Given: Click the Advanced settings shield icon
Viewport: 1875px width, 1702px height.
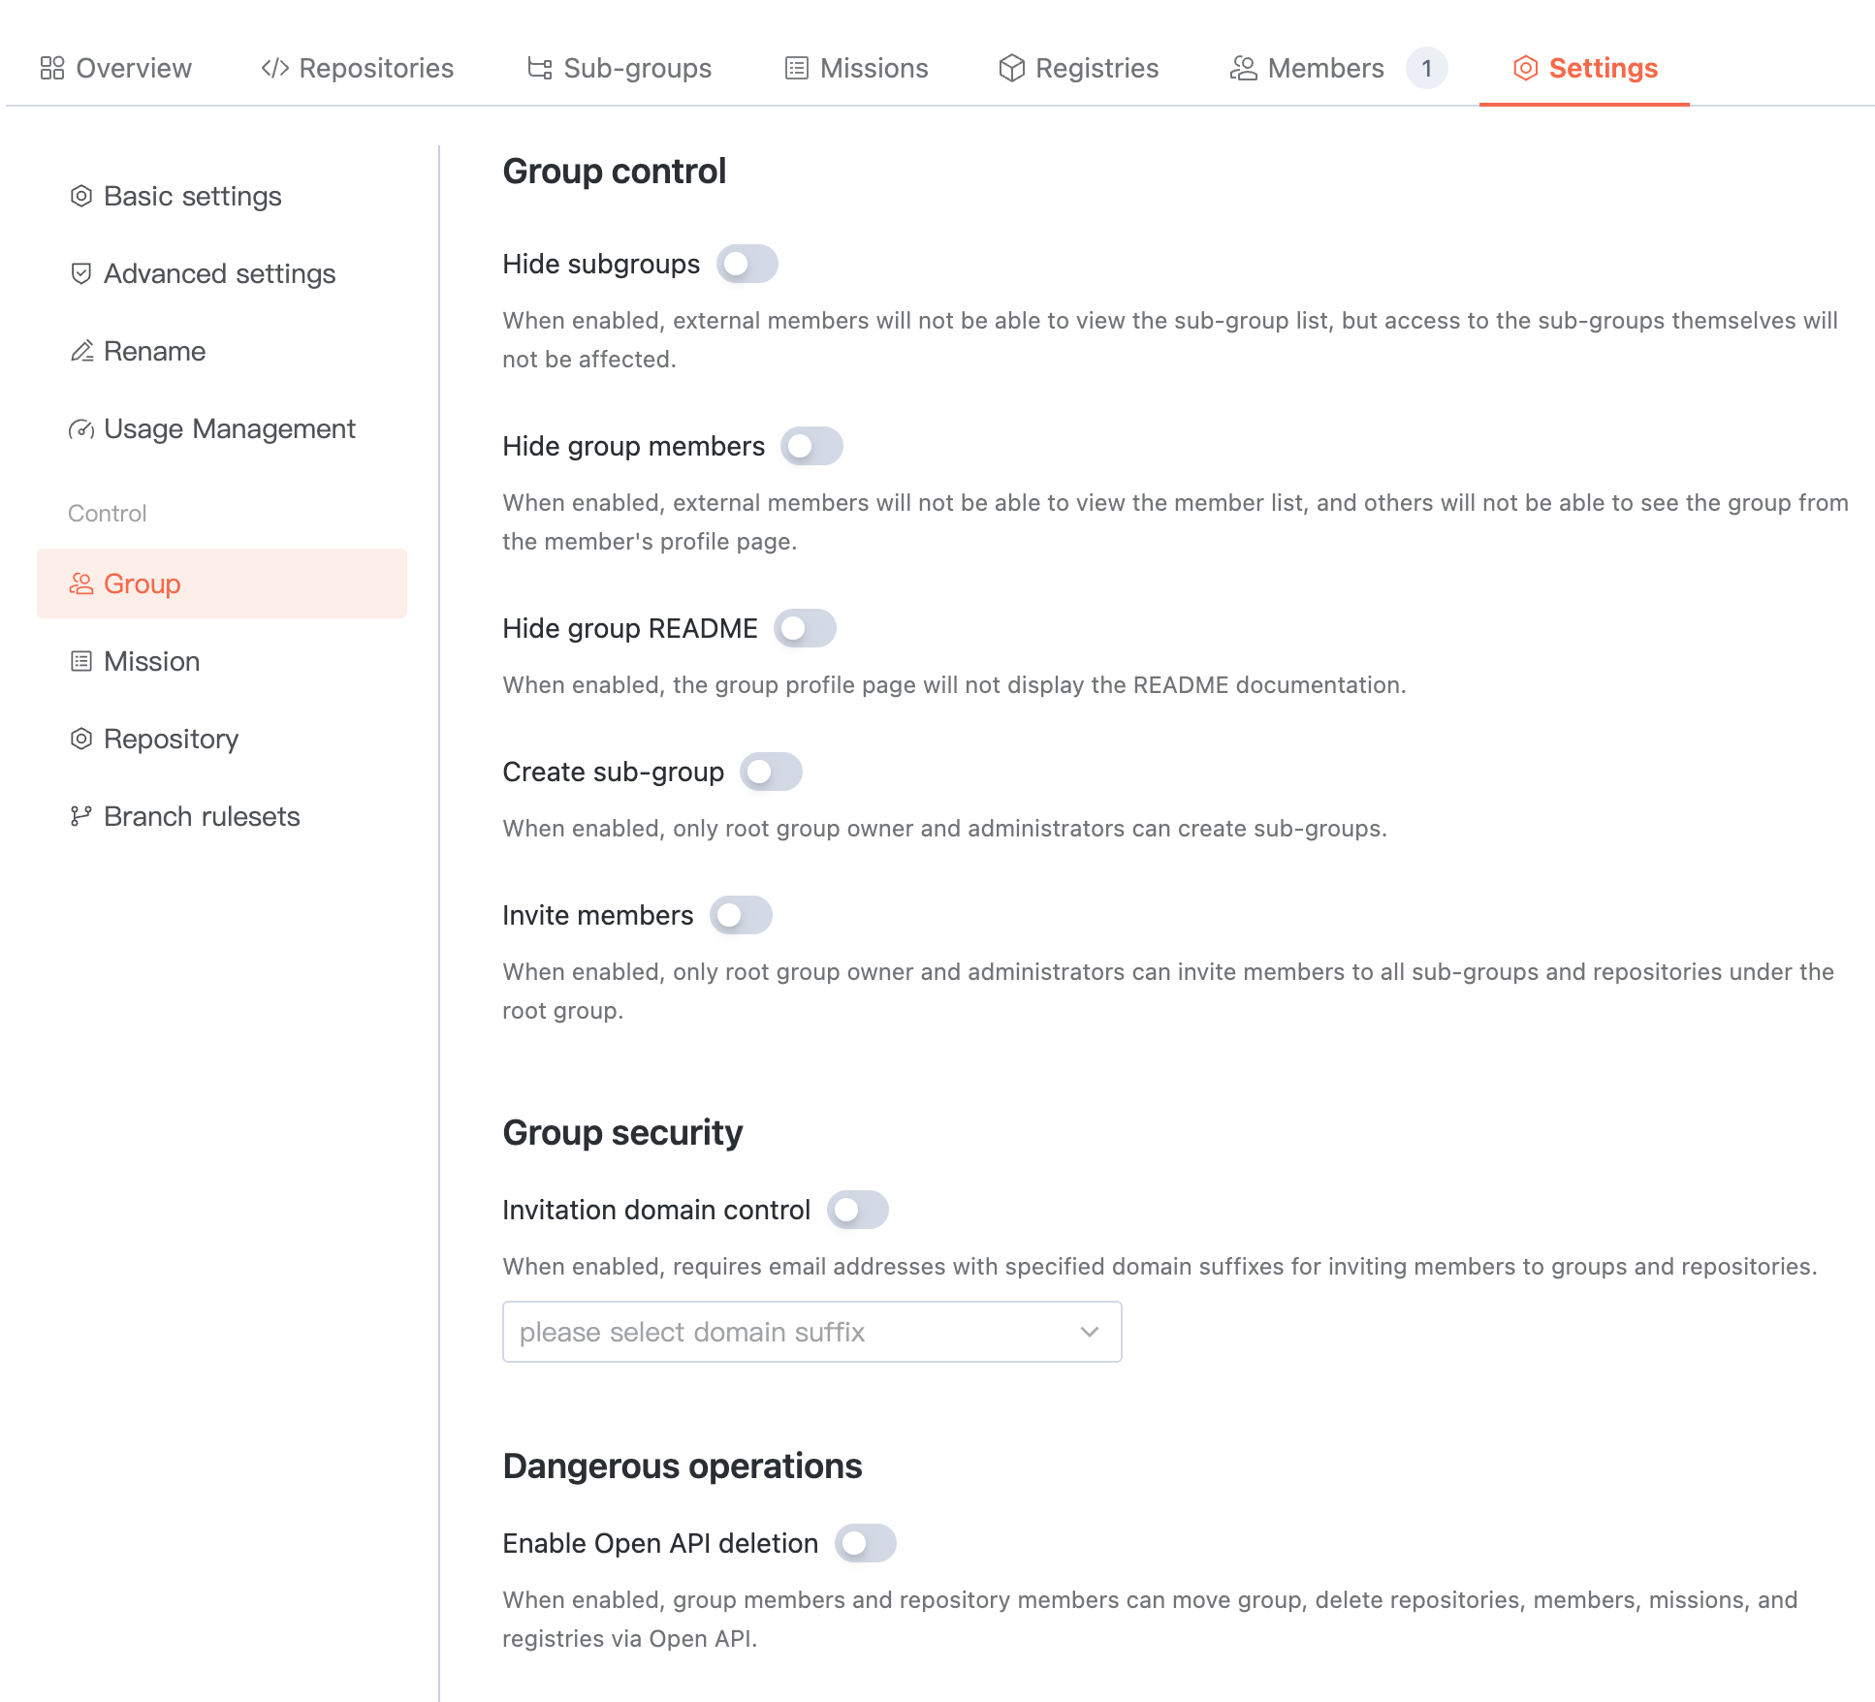Looking at the screenshot, I should point(81,273).
